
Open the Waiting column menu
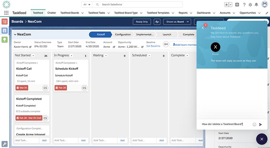coord(106,56)
